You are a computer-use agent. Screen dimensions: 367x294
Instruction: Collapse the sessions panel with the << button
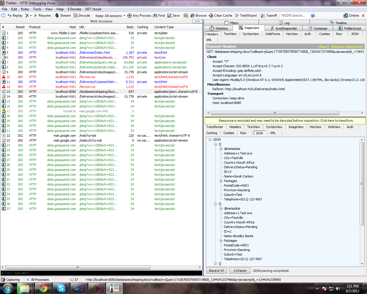[198, 21]
